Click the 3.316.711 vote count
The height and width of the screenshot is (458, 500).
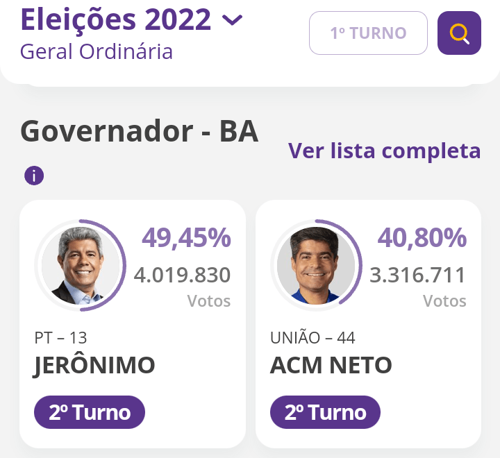coord(418,275)
